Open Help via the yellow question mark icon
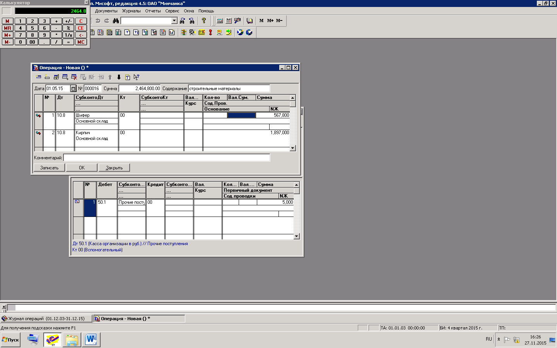This screenshot has width=557, height=348. point(204,20)
